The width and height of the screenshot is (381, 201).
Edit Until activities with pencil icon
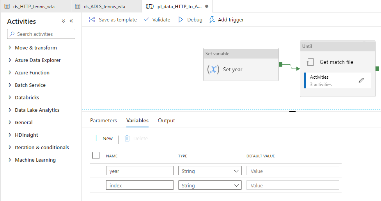(x=361, y=80)
